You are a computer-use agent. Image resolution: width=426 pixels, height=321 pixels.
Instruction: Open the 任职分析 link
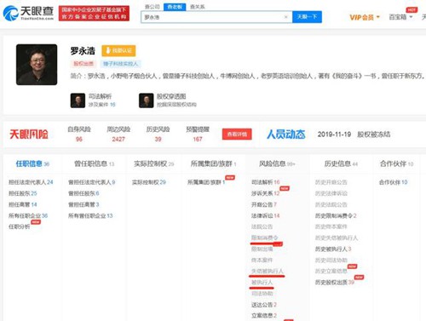pos(20,226)
